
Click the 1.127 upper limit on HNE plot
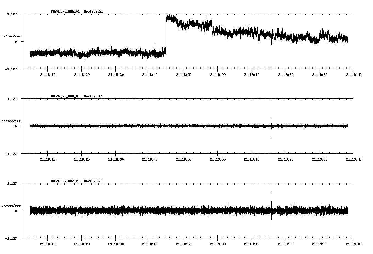coord(12,14)
